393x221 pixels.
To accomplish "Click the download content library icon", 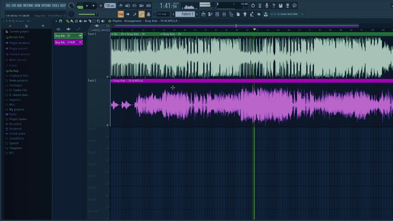I will pos(266,14).
